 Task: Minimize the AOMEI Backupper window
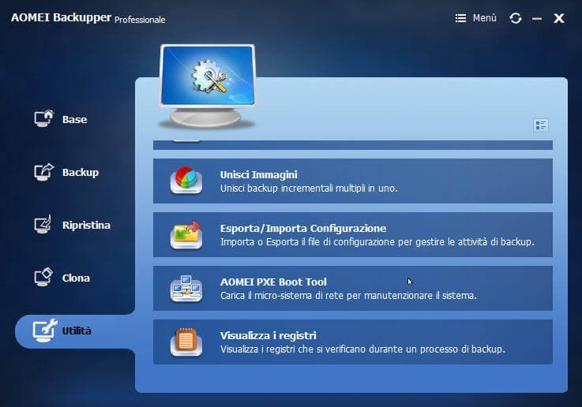tap(537, 18)
